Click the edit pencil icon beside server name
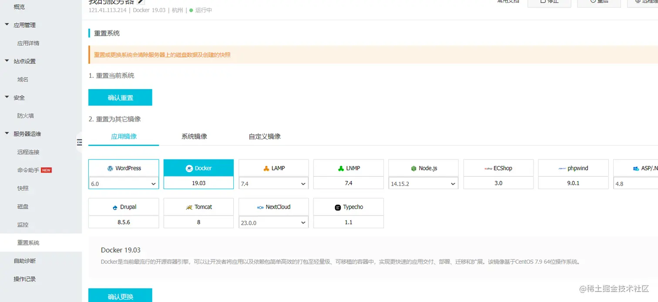 click(141, 2)
